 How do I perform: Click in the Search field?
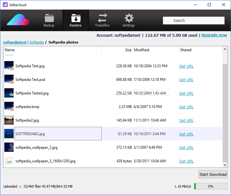pos(194,20)
